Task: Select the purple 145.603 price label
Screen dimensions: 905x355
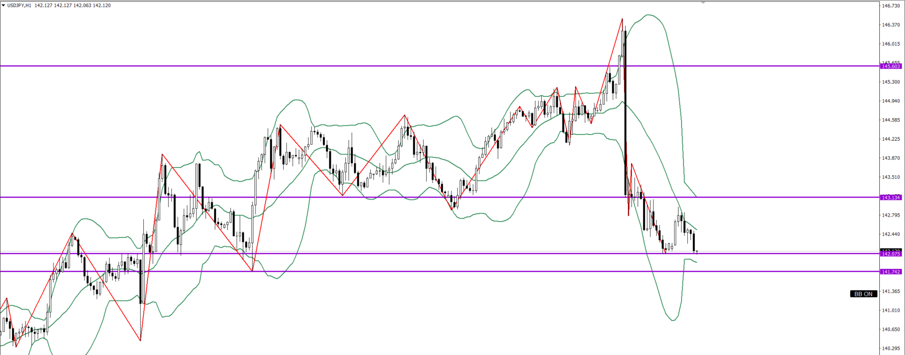Action: [891, 66]
